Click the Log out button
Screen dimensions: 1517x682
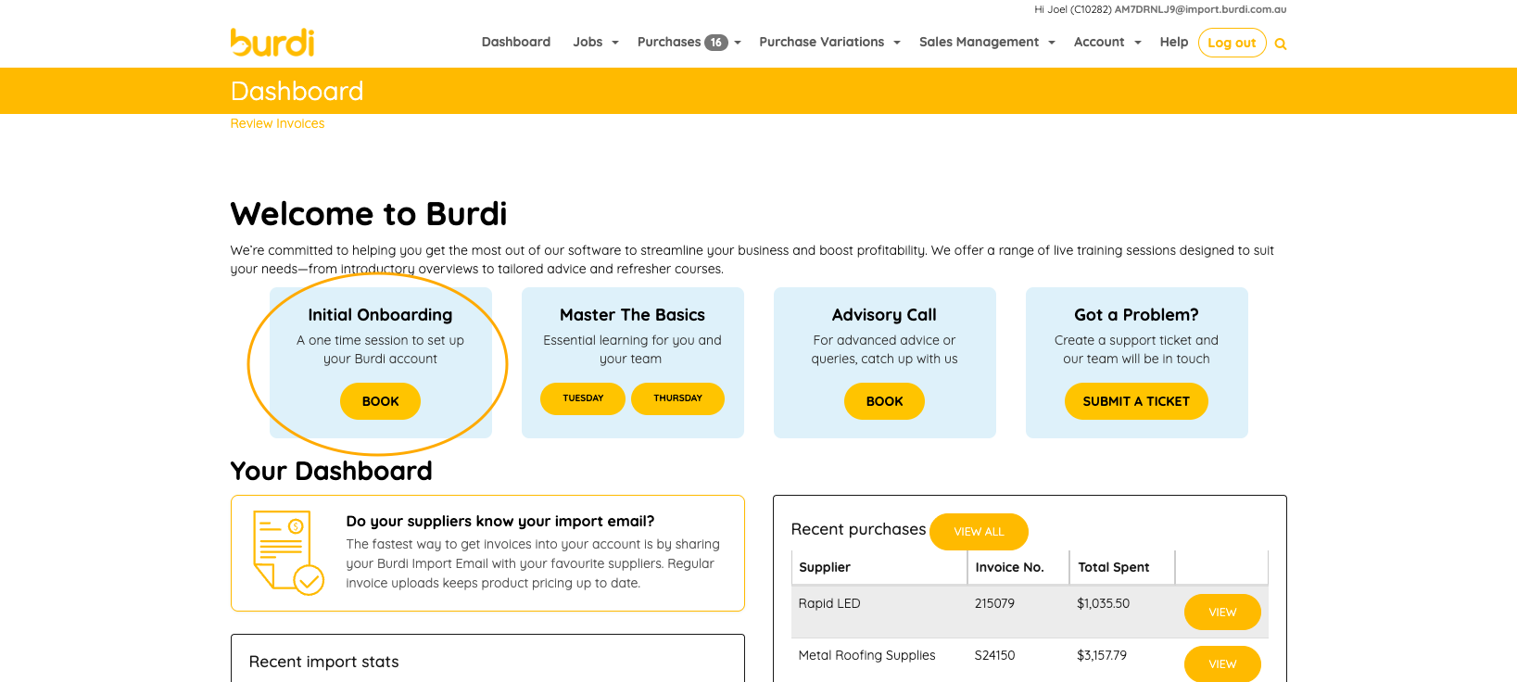tap(1232, 43)
